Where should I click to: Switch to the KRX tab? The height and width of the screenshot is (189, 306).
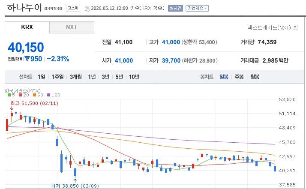pyautogui.click(x=27, y=27)
